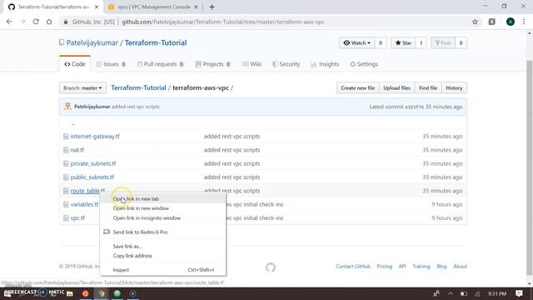The image size is (533, 300).
Task: Open a new browser tab with the plus
Action: coord(212,7)
